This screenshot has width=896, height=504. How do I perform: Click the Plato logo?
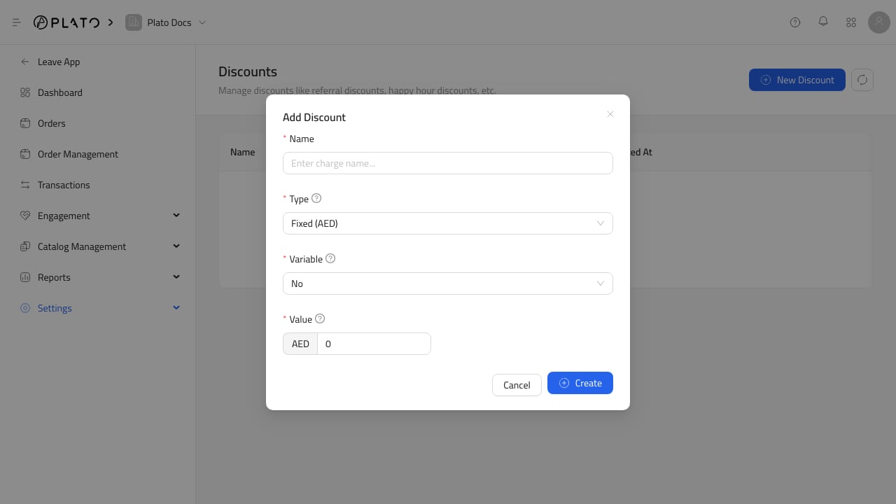[x=66, y=22]
